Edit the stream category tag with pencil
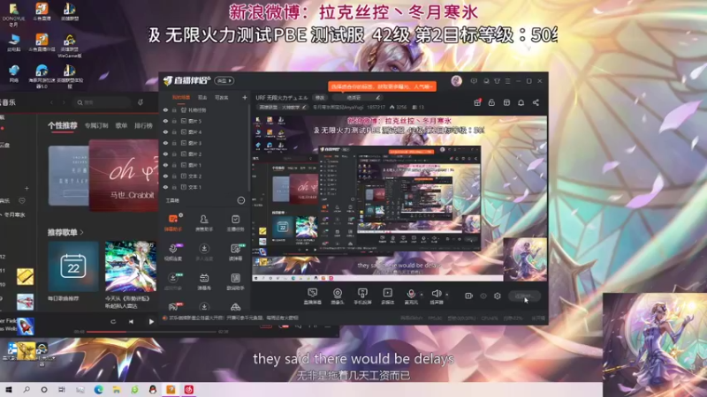This screenshot has height=397, width=707. click(x=304, y=107)
